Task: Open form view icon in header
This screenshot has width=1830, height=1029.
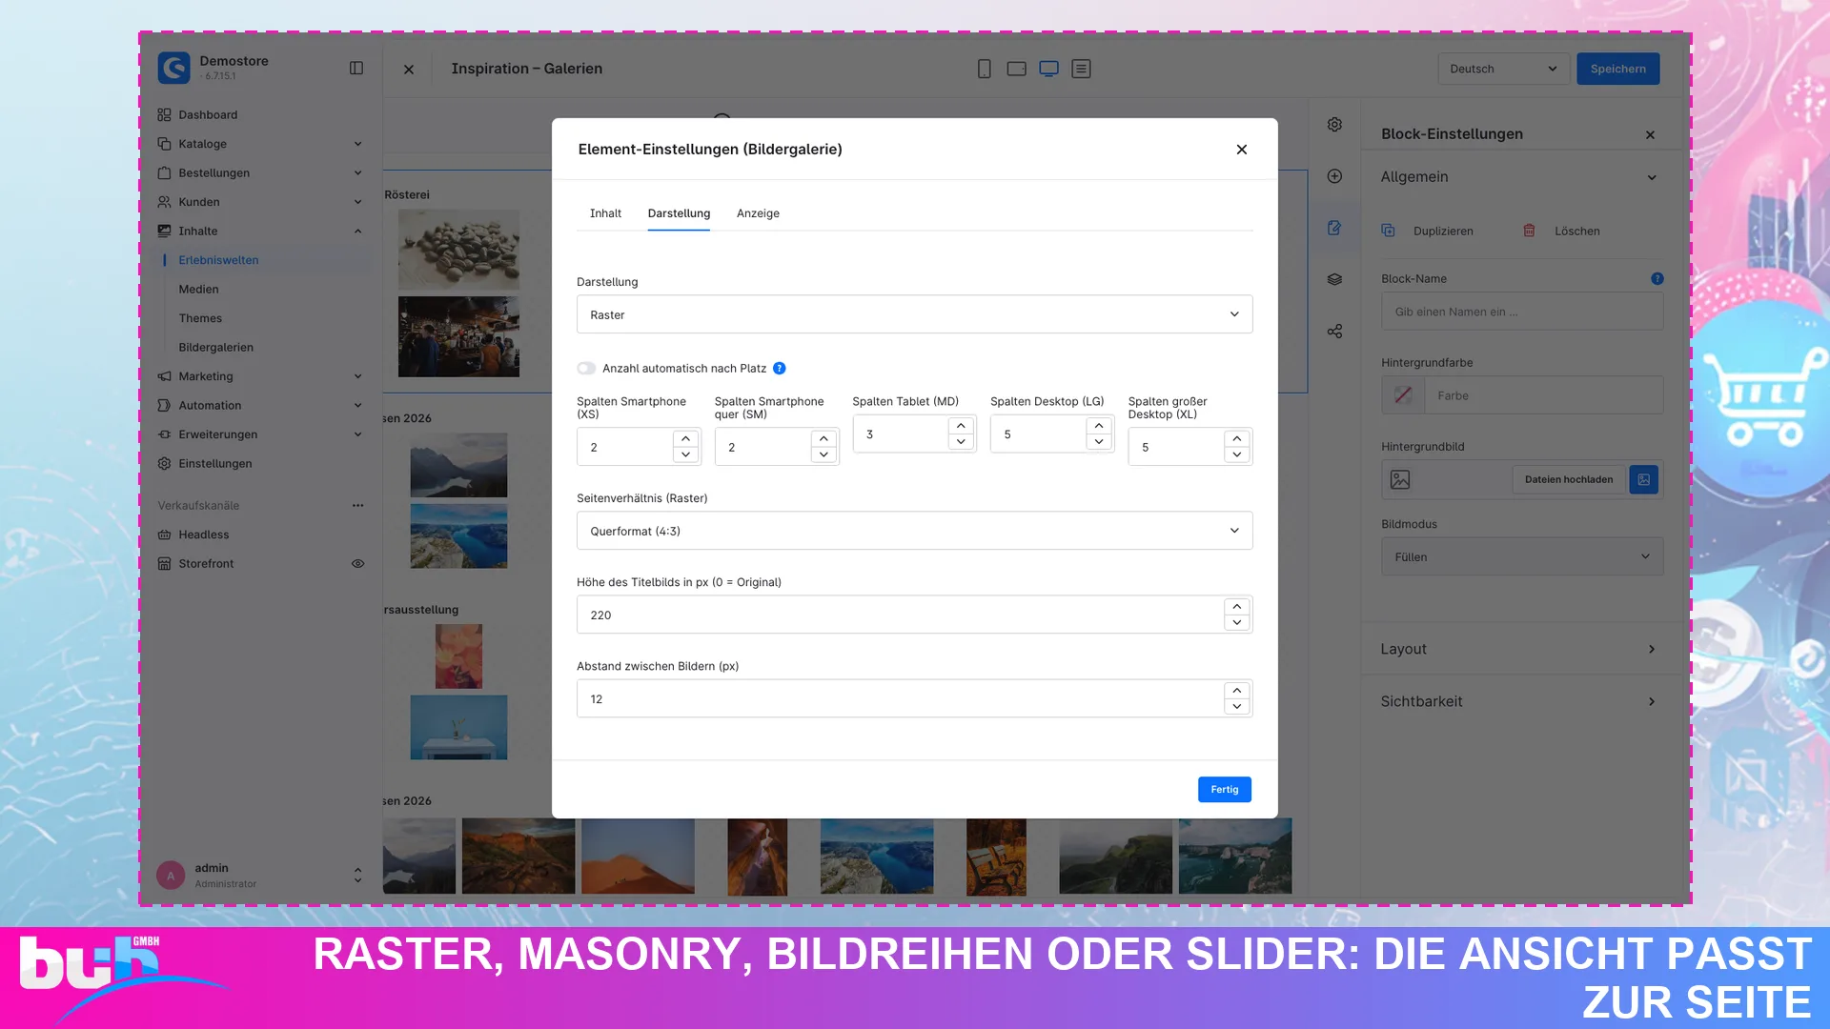Action: click(x=1081, y=69)
